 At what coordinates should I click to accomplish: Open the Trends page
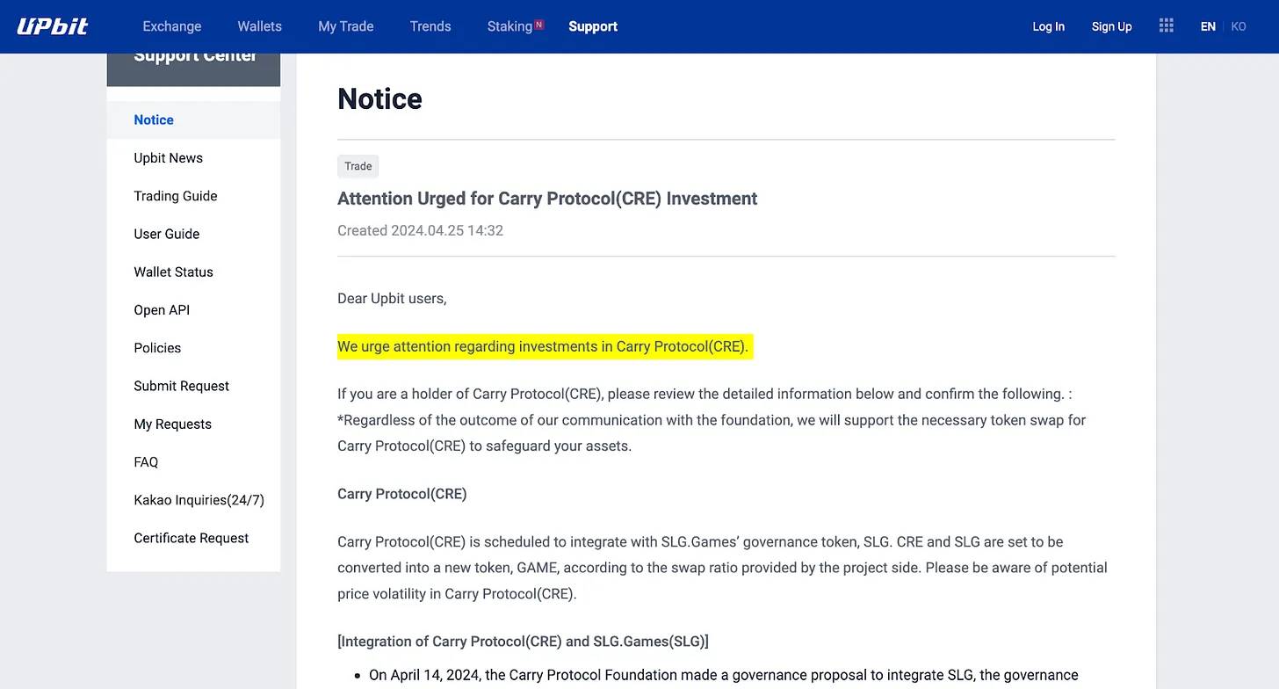(x=430, y=26)
